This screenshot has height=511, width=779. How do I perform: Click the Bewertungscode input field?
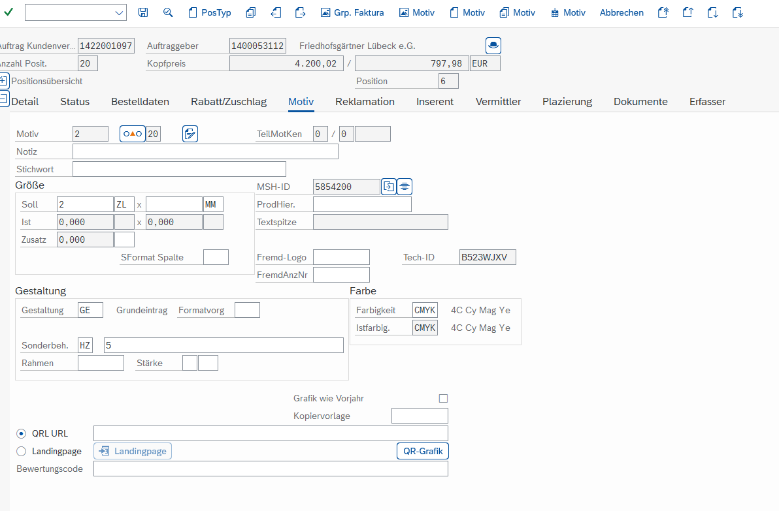coord(271,469)
